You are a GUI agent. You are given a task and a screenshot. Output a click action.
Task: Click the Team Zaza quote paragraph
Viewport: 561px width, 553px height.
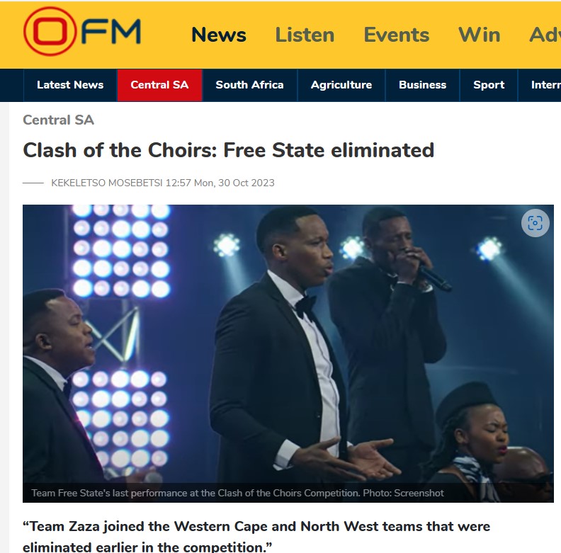[x=256, y=537]
